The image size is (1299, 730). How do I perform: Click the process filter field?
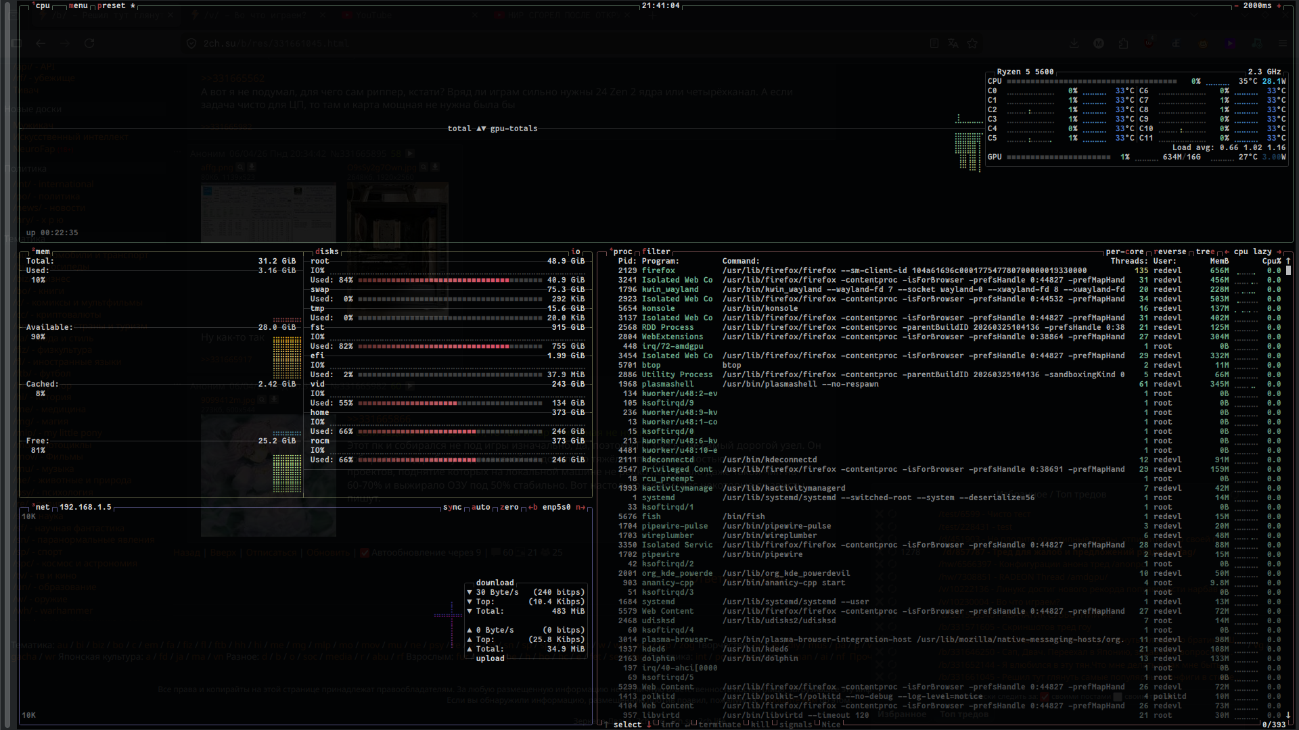click(x=656, y=251)
